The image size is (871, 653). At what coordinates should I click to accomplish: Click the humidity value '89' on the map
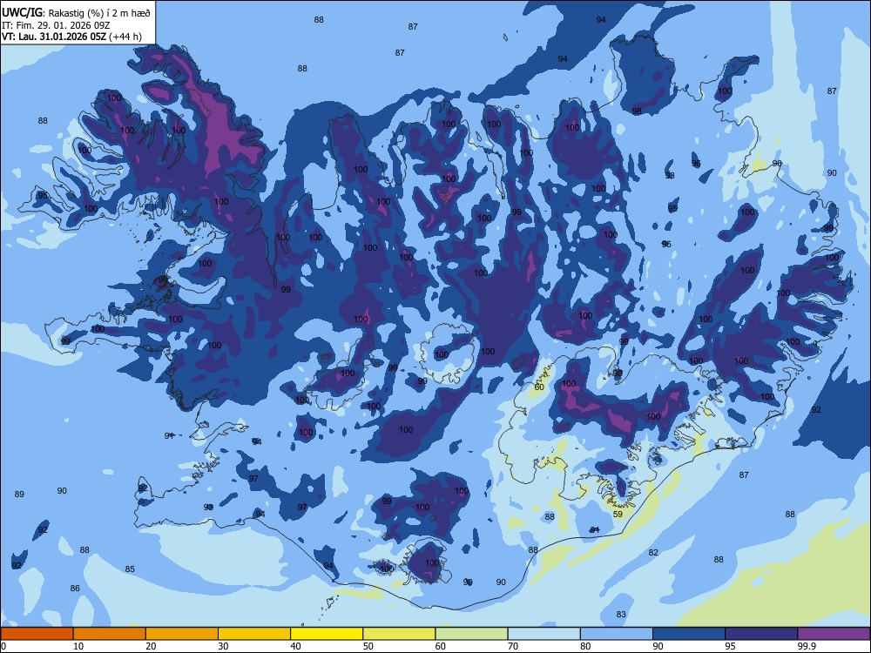(x=19, y=495)
